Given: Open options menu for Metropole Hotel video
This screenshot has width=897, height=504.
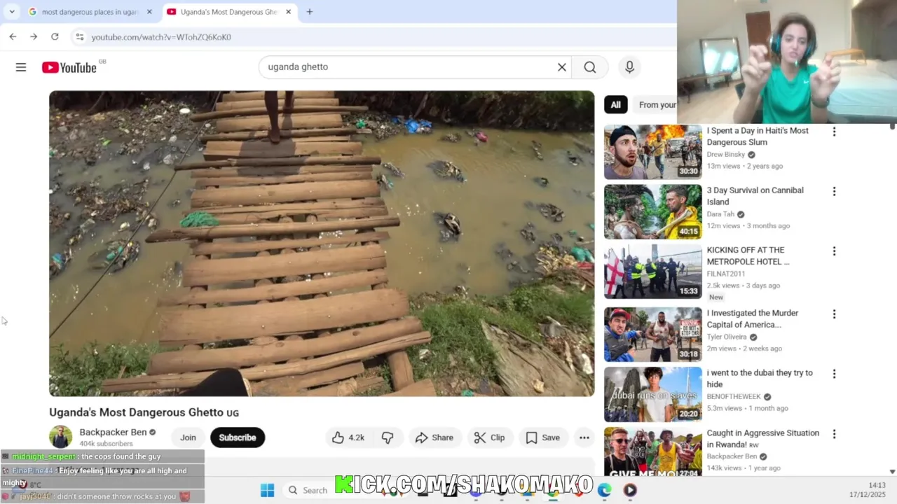Looking at the screenshot, I should click(x=834, y=251).
